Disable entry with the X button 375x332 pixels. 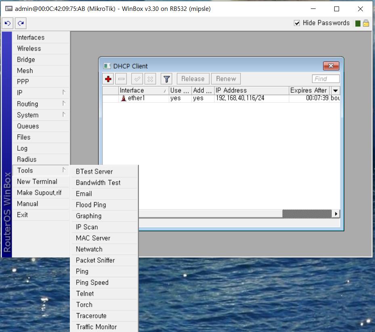tap(150, 79)
